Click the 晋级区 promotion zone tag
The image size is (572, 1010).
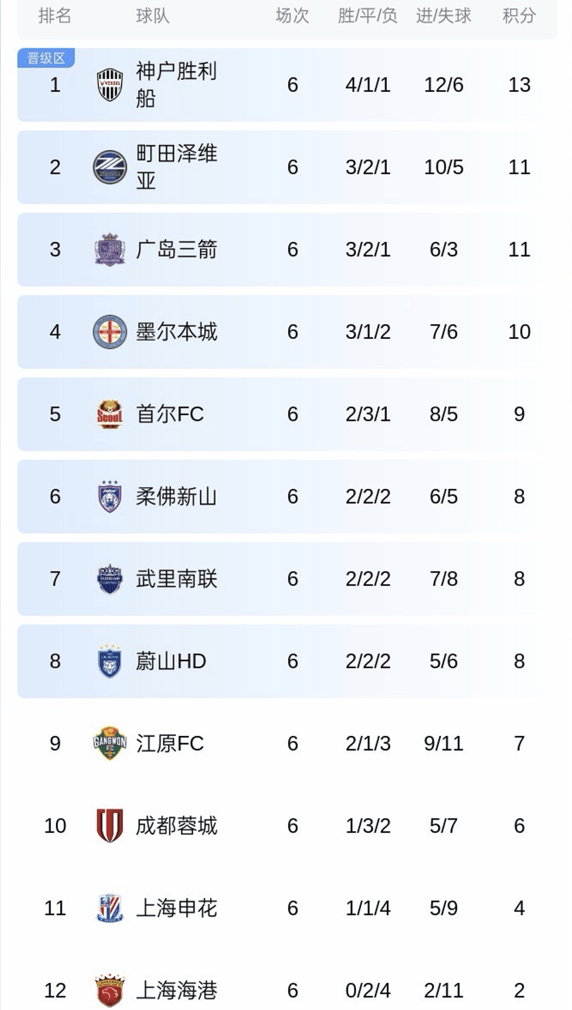tap(46, 59)
